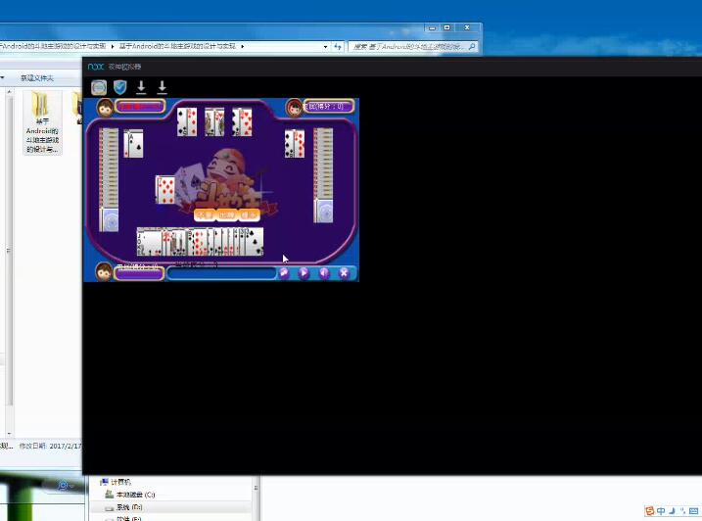Click the punctuation icon in IME bar
This screenshot has height=521, width=702.
tap(682, 510)
